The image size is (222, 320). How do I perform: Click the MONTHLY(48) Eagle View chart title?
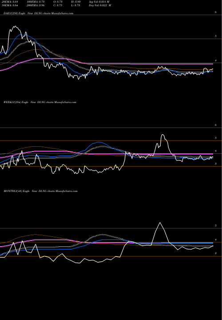click(40, 191)
